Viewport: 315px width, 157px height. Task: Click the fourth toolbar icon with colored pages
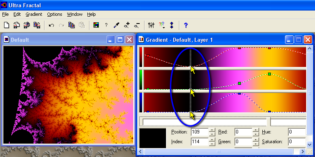(x=36, y=25)
